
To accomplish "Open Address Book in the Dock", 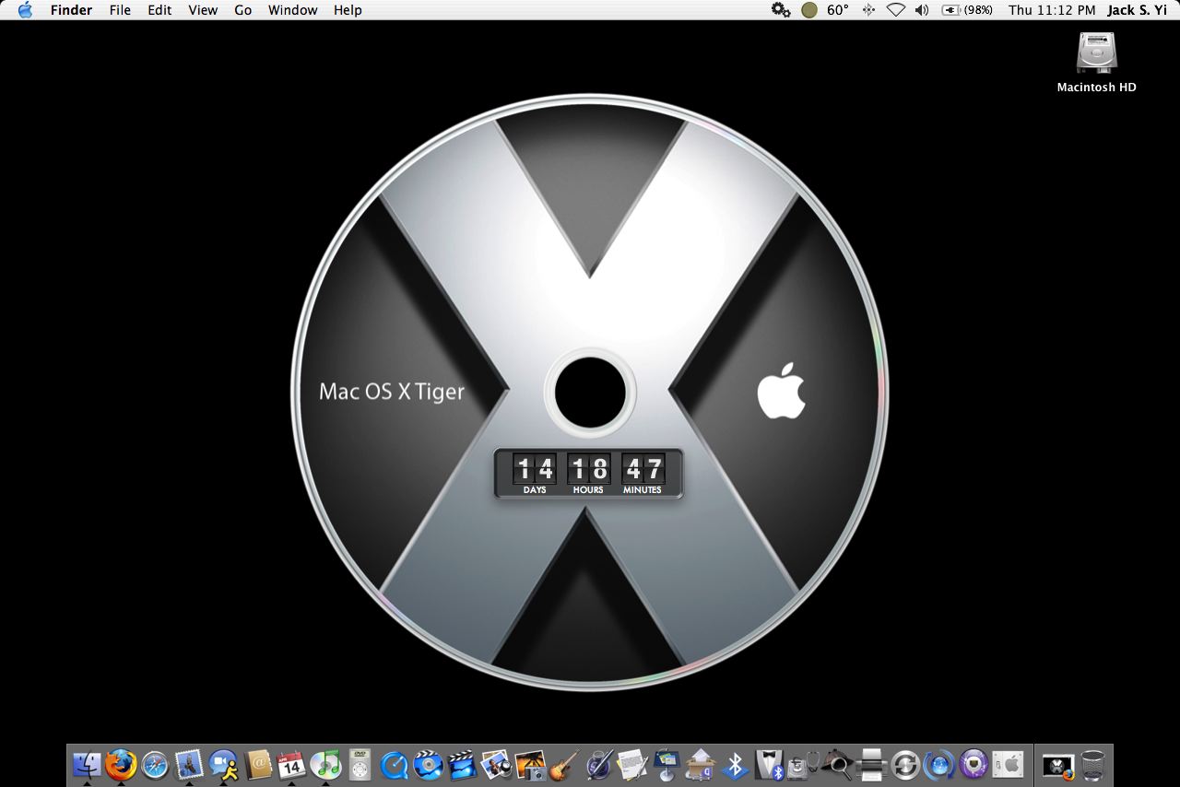I will coord(257,764).
